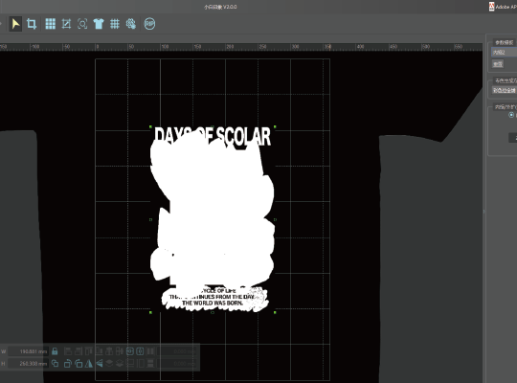Open the solid grid layout tool
Screen dimensions: 517x383
coord(50,24)
